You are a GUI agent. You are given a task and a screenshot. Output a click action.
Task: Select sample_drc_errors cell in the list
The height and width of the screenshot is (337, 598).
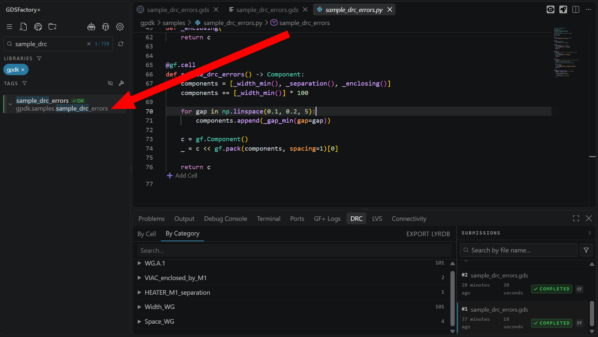65,104
